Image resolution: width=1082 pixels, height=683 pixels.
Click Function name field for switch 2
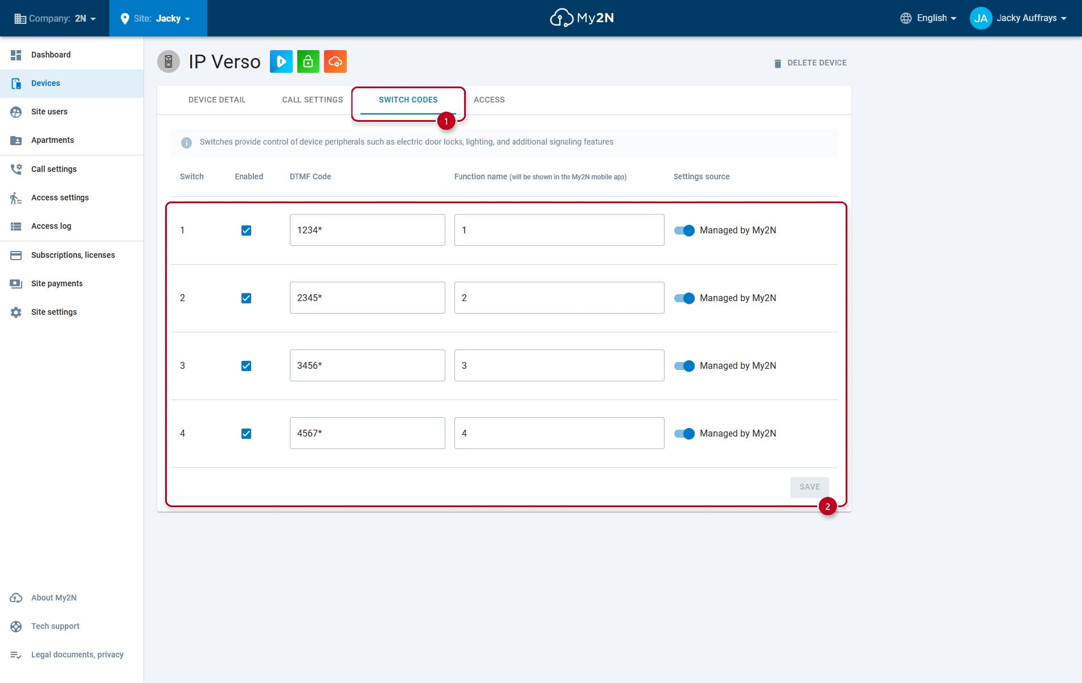pyautogui.click(x=559, y=298)
